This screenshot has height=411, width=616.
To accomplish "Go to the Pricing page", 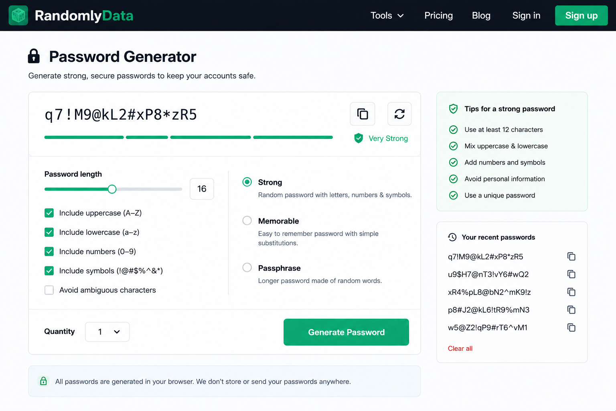I will [x=439, y=16].
